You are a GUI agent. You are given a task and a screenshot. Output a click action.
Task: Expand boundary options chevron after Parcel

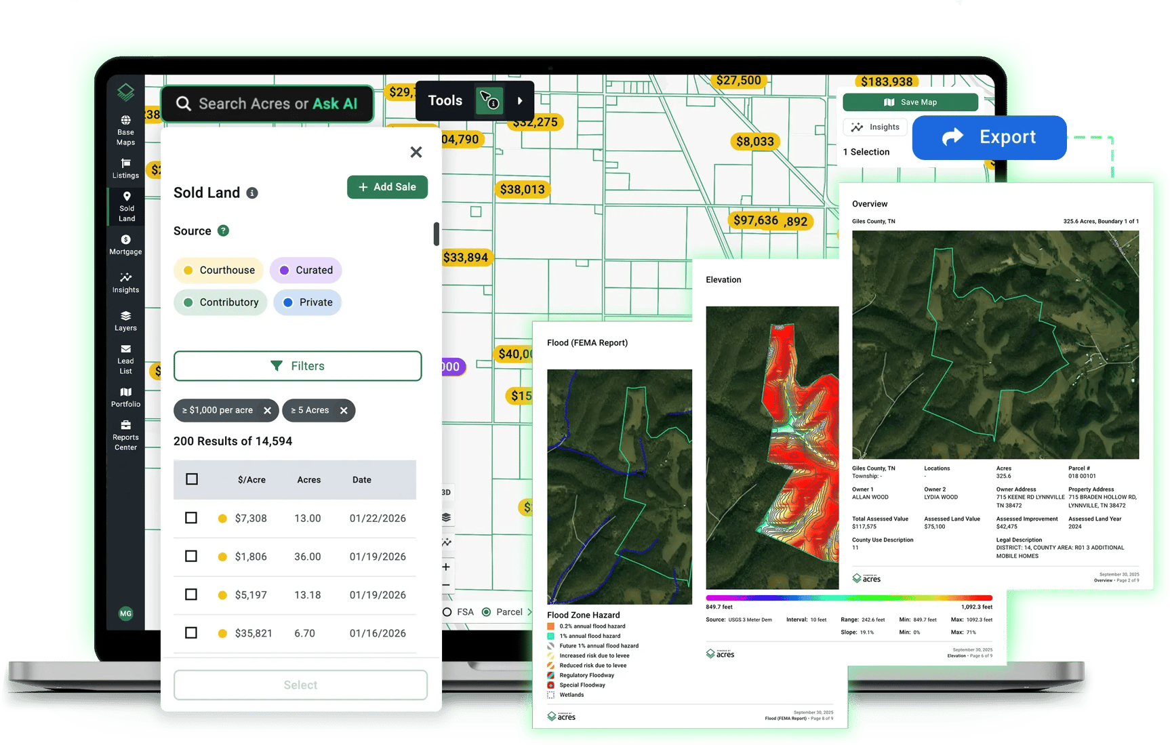point(529,612)
